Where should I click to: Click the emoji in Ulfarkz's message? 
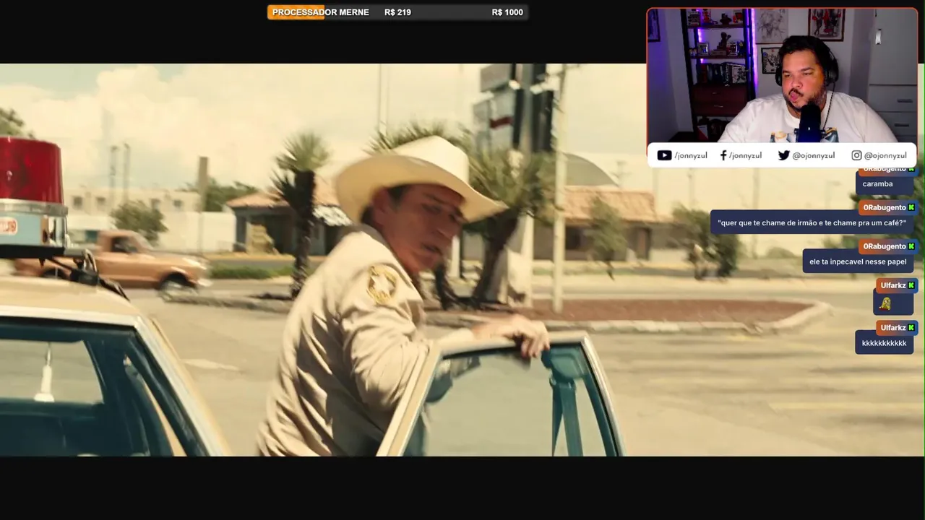885,304
